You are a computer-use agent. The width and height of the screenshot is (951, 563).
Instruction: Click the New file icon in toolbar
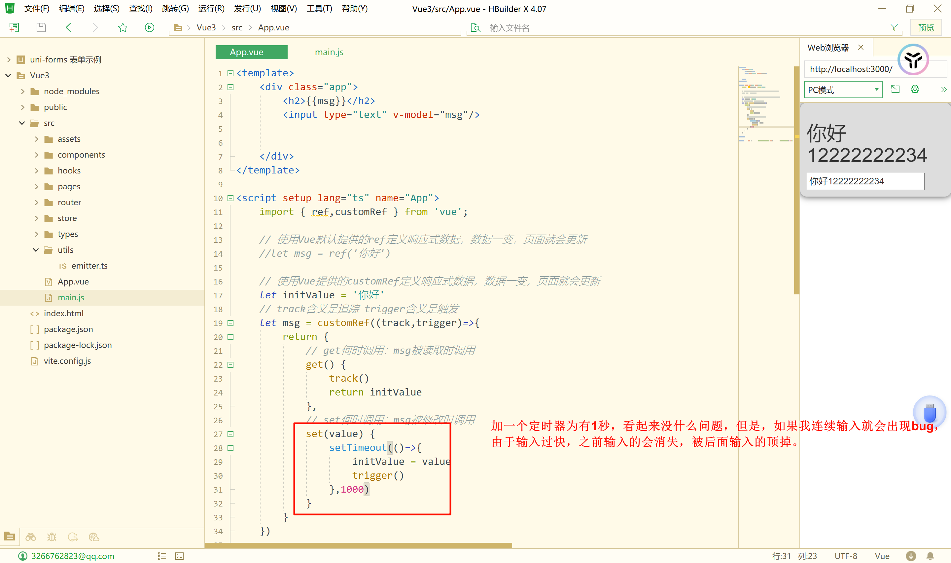(14, 27)
